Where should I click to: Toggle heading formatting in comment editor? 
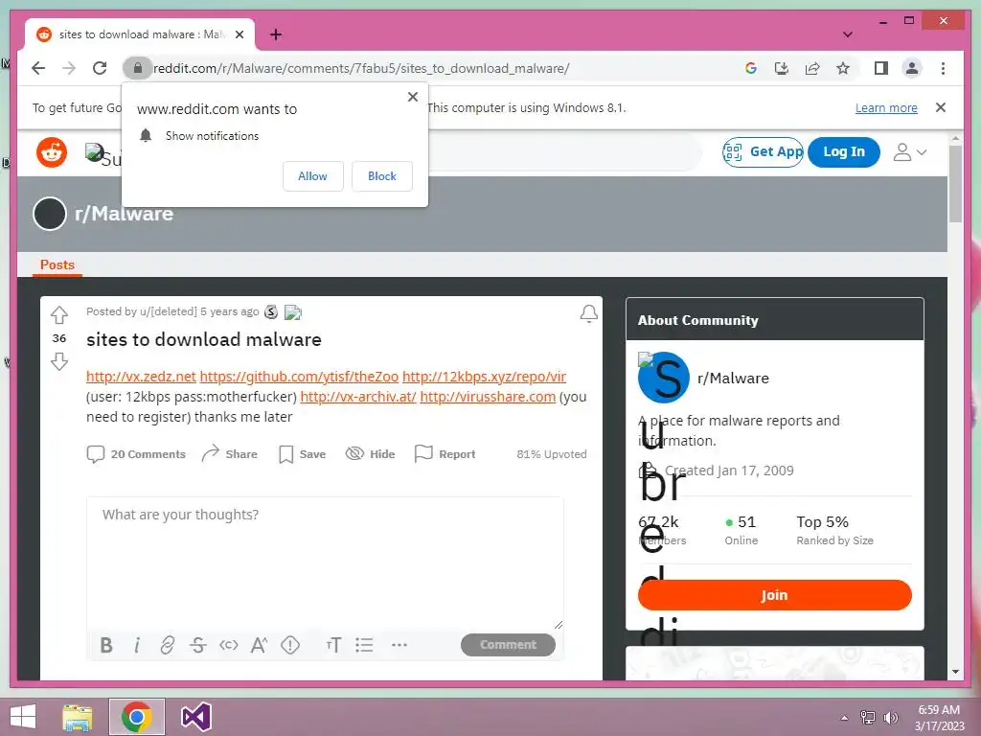pyautogui.click(x=333, y=645)
